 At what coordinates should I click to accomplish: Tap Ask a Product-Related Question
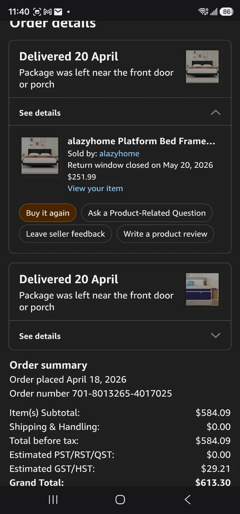(147, 213)
